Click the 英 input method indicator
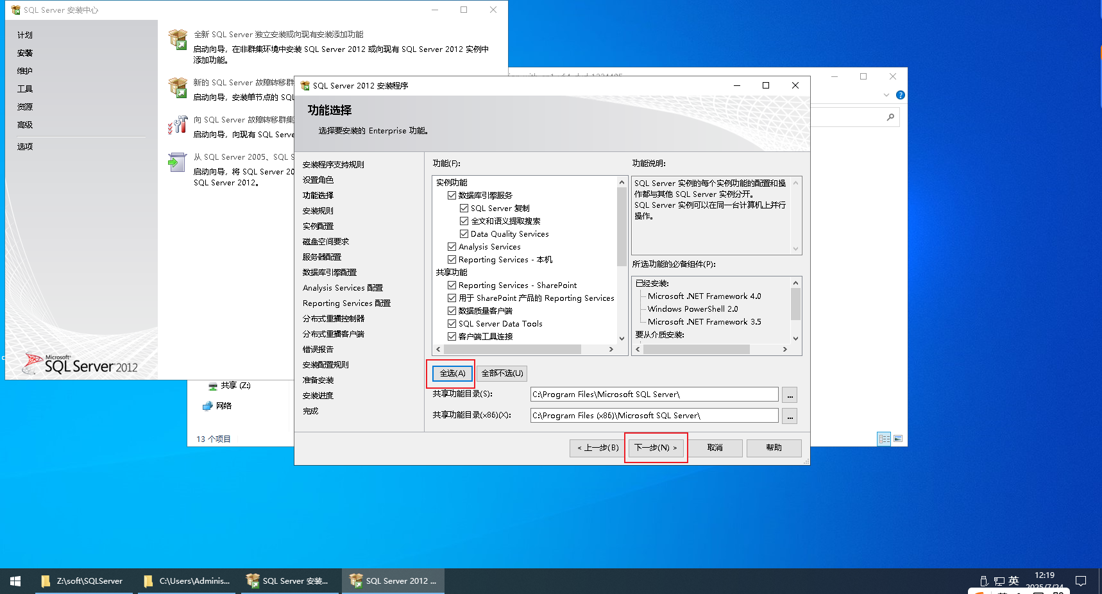Viewport: 1102px width, 594px height. [1013, 581]
